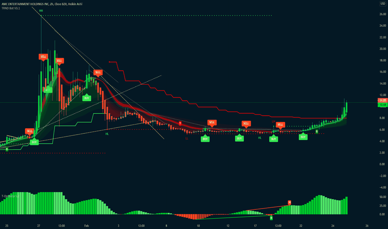Click the 10 date on the time axis
The width and height of the screenshot is (388, 229).
[198, 226]
